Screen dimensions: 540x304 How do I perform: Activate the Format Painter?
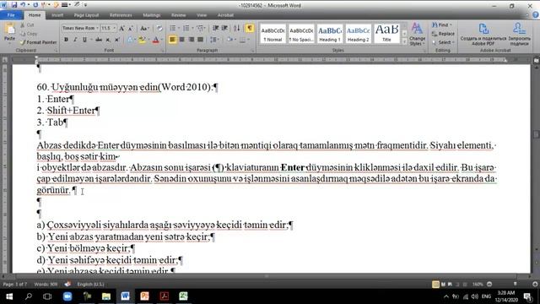(38, 42)
